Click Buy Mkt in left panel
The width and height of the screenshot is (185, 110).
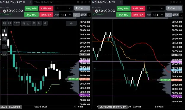point(31,9)
